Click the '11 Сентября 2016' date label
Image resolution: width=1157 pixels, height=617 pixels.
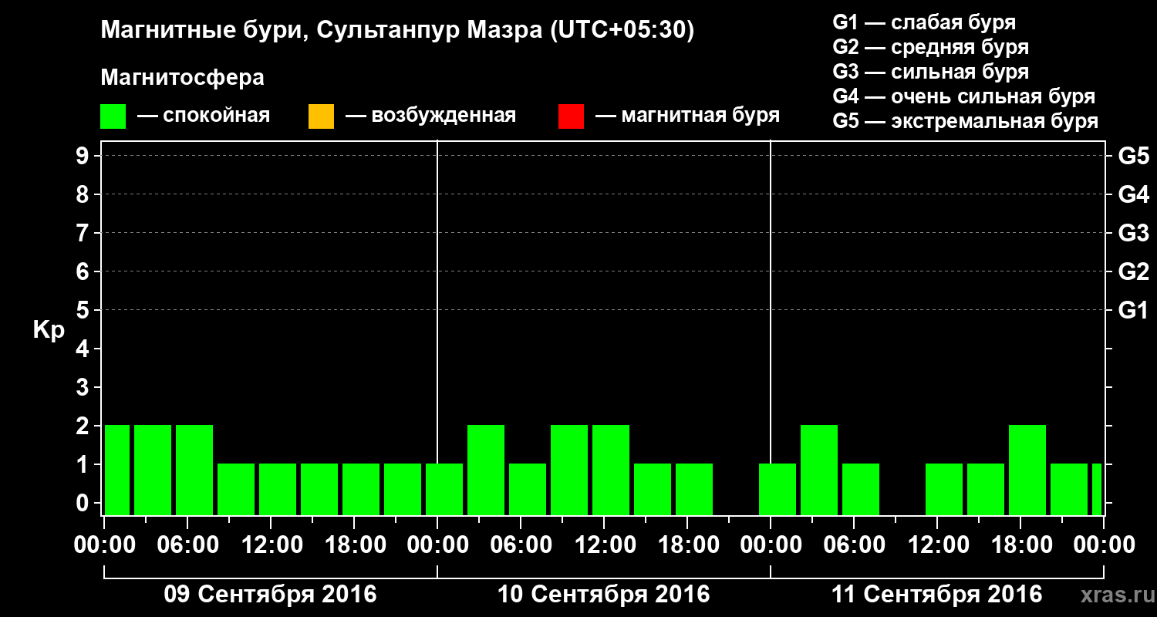click(x=937, y=594)
